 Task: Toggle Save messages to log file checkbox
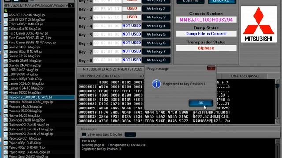[84, 134]
